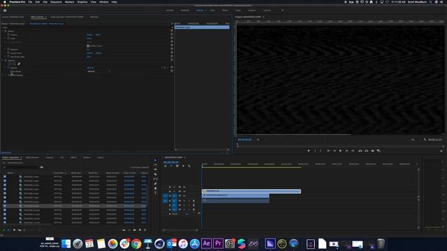The width and height of the screenshot is (447, 251).
Task: Reset the Position parameter
Action: pyautogui.click(x=172, y=34)
